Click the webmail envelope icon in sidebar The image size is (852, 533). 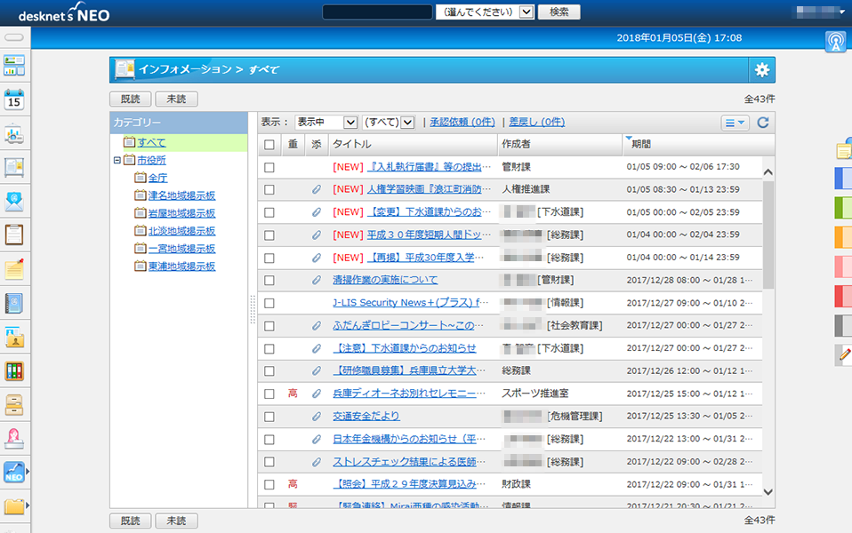point(14,201)
